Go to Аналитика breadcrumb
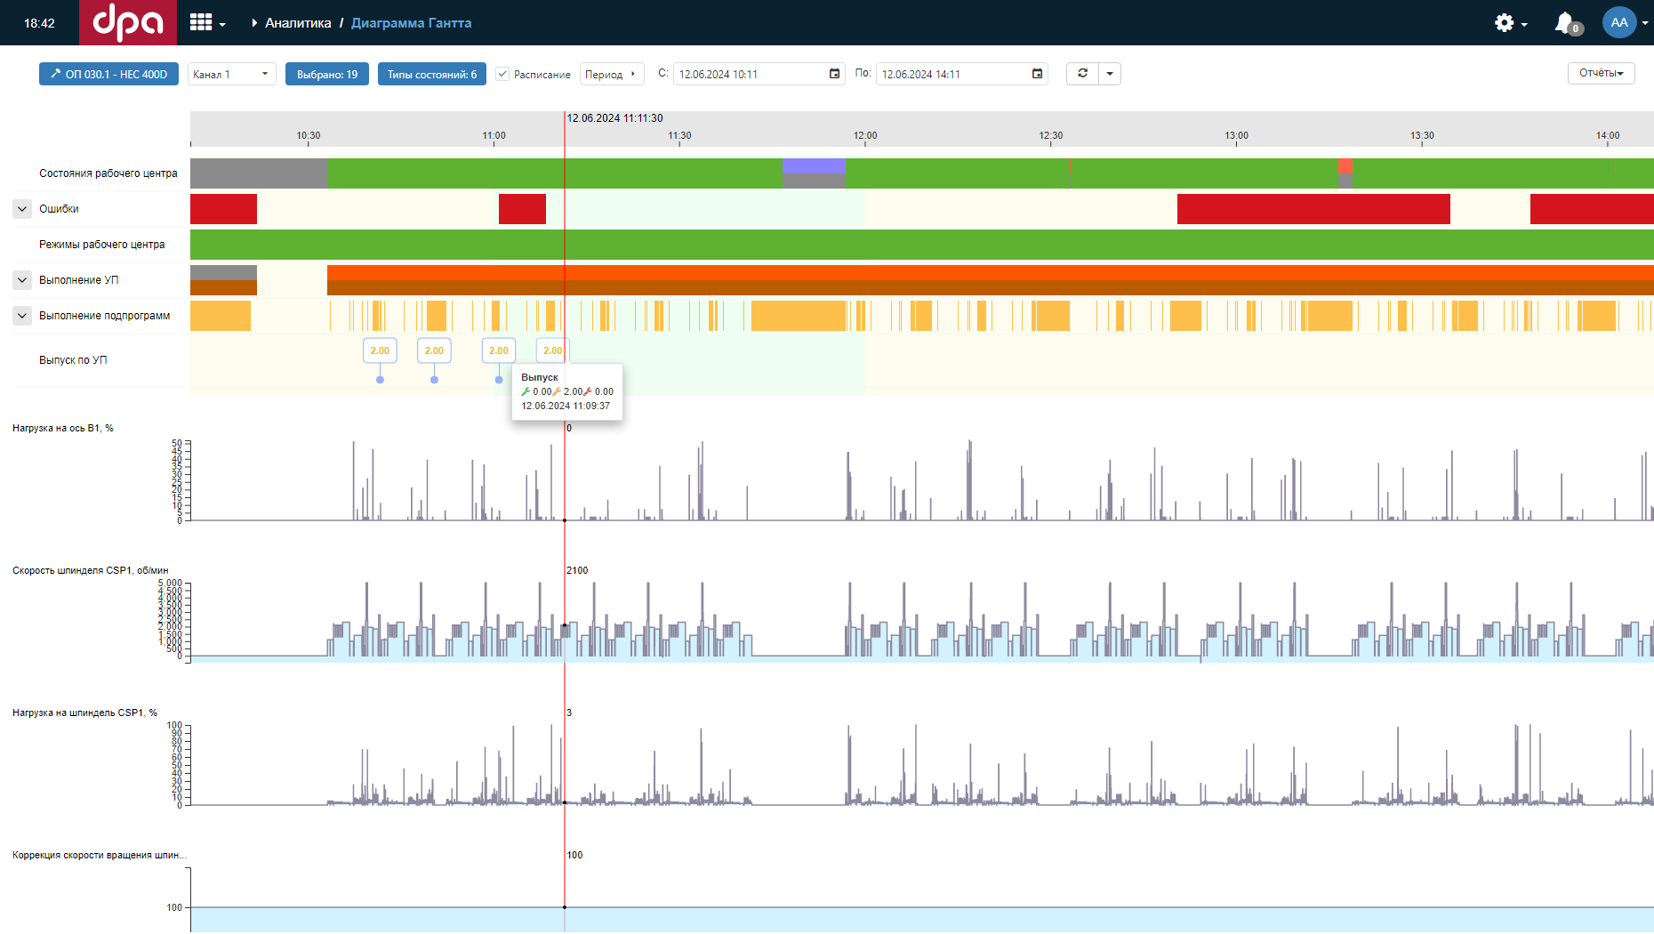Screen dimensions: 1654x934 [298, 23]
